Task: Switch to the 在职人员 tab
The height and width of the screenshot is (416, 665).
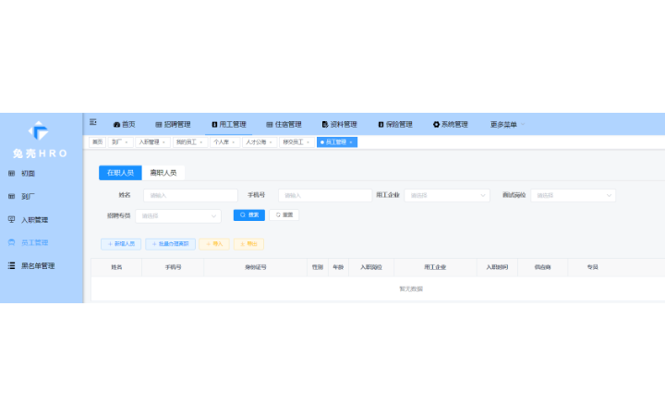Action: point(120,173)
